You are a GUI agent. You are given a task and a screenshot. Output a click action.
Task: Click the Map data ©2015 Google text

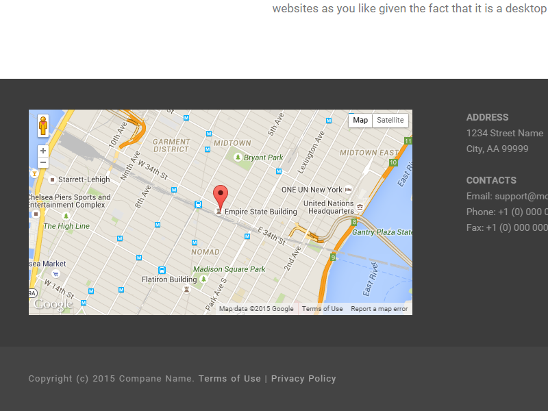click(x=256, y=309)
